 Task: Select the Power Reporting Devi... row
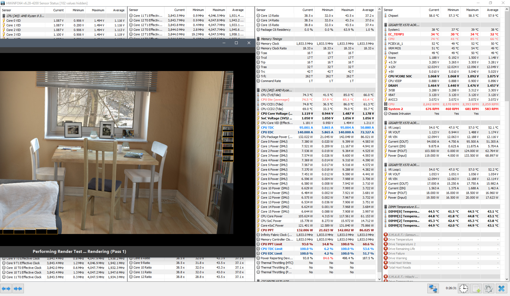pos(315,258)
